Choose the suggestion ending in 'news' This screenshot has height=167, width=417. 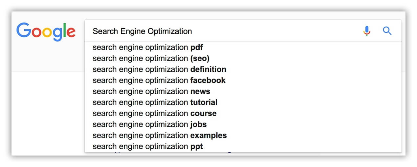tap(243, 91)
